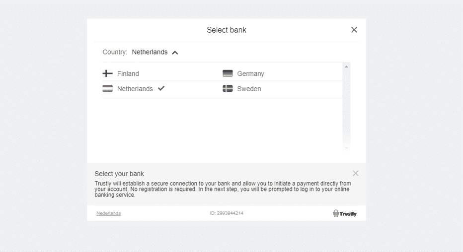Image resolution: width=463 pixels, height=252 pixels.
Task: Click the selected Netherlands value beside Country
Action: point(150,52)
